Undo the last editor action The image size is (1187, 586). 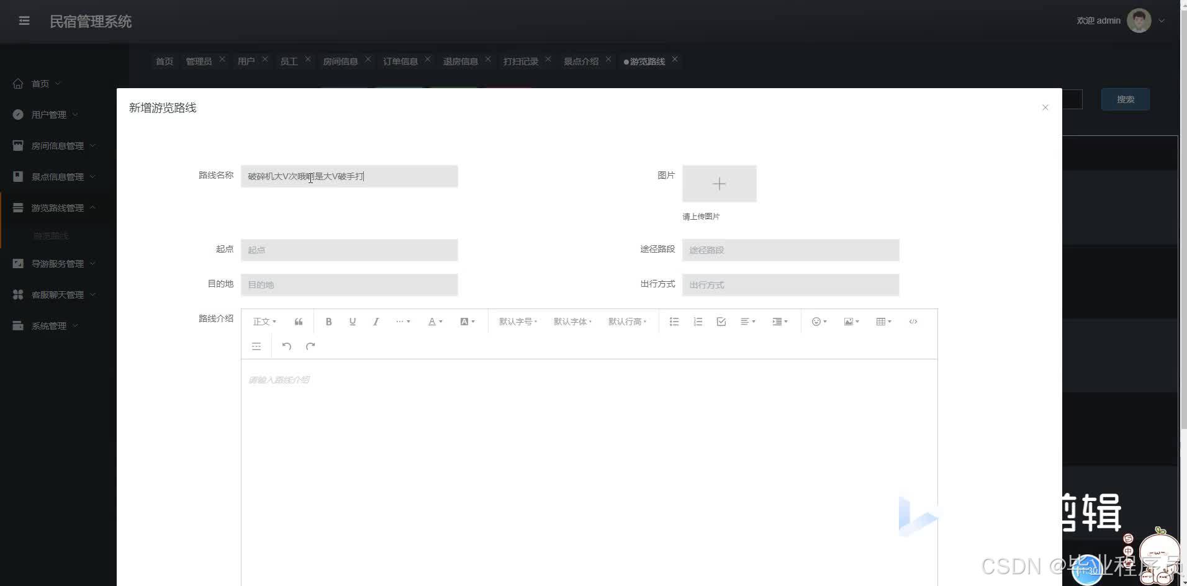tap(287, 346)
